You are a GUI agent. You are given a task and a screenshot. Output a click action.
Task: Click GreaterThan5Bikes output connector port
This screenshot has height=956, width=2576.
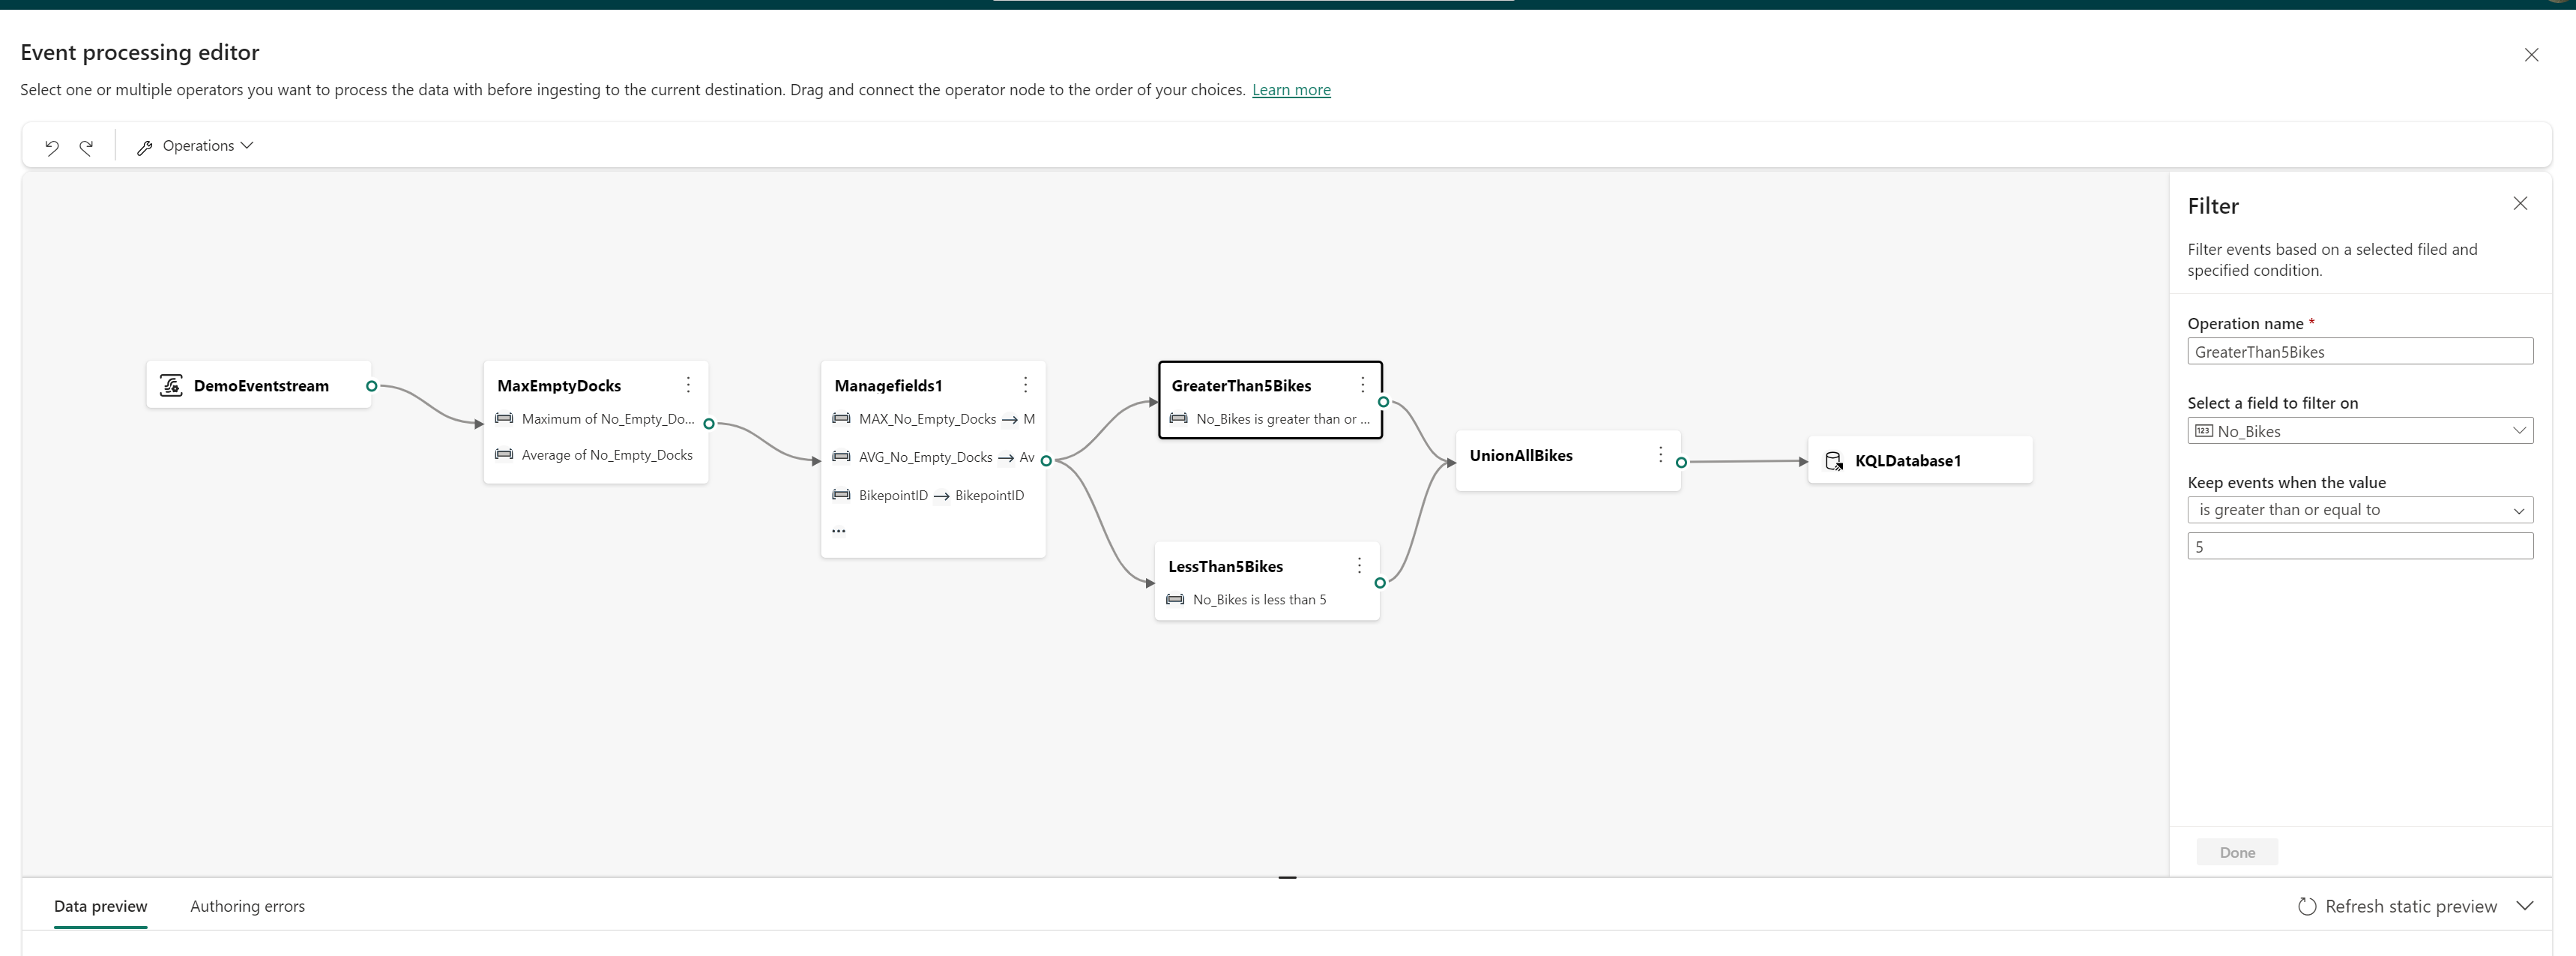tap(1383, 402)
